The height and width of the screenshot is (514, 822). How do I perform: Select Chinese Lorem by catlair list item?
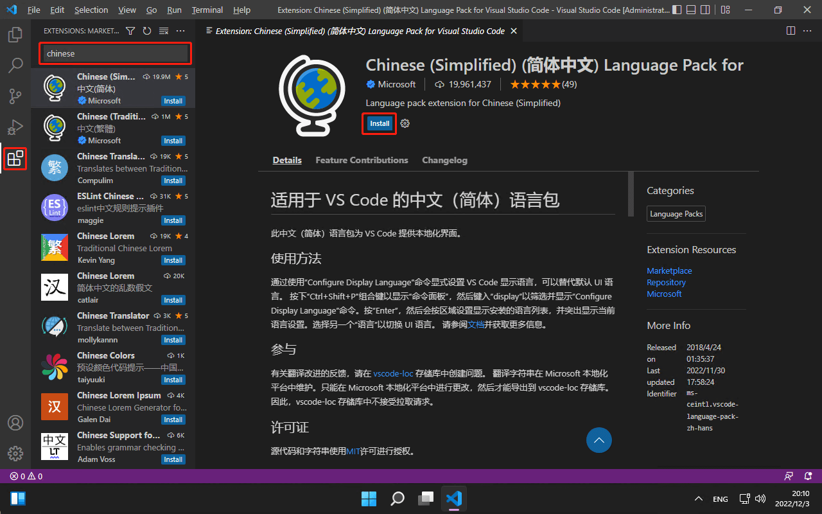(113, 287)
